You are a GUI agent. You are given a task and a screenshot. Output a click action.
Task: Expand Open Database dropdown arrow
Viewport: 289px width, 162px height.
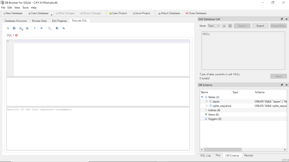52,14
